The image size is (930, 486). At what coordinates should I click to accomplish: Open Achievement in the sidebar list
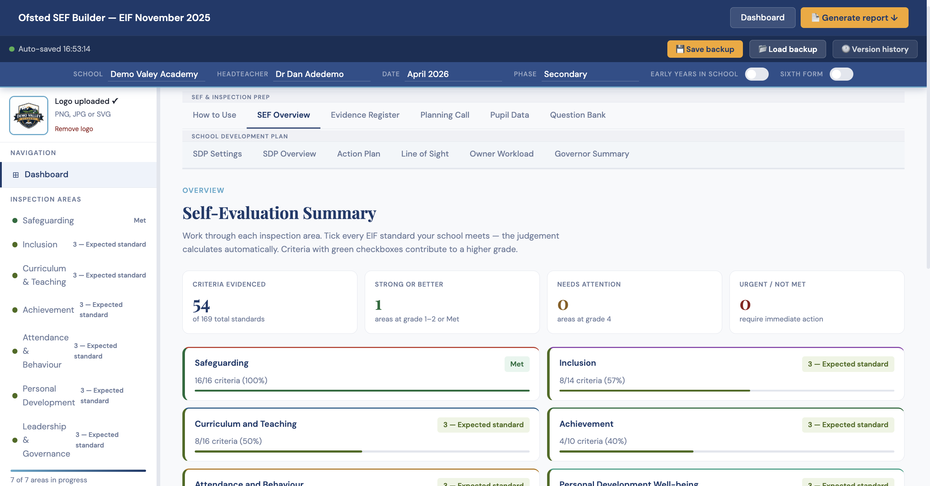point(79,310)
